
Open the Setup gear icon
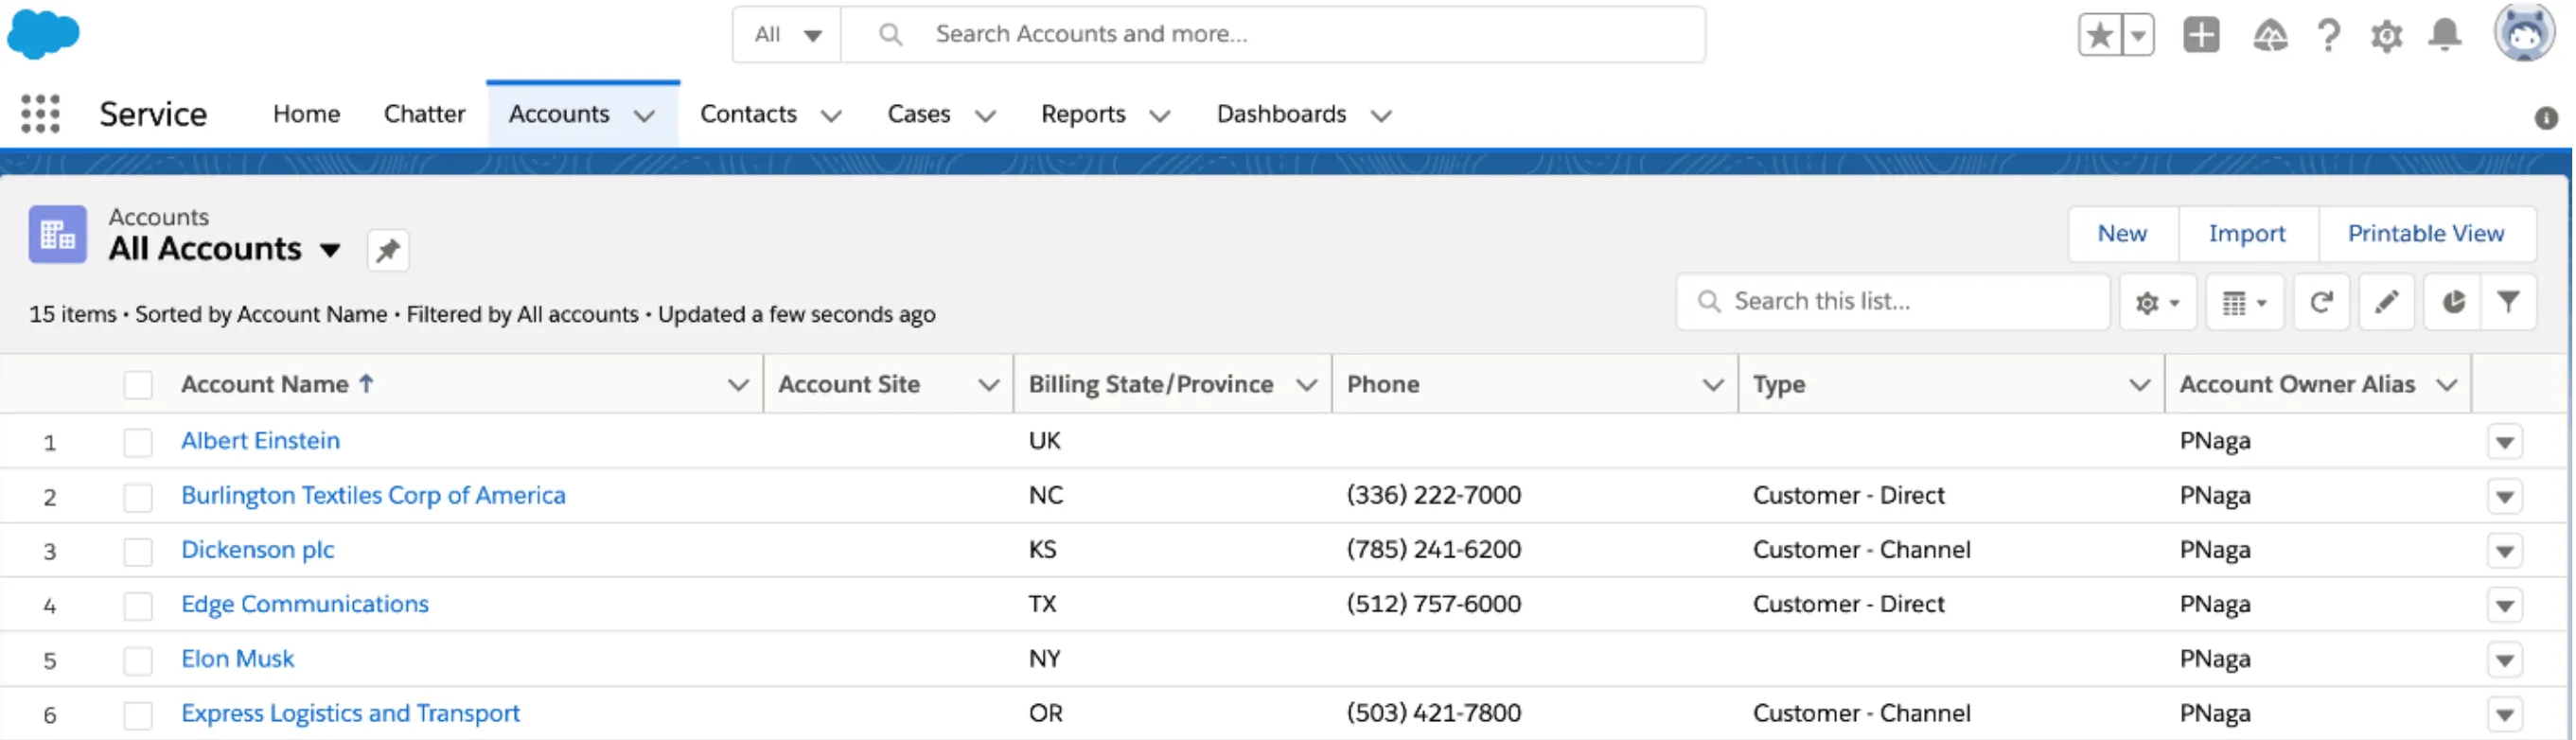pyautogui.click(x=2387, y=36)
